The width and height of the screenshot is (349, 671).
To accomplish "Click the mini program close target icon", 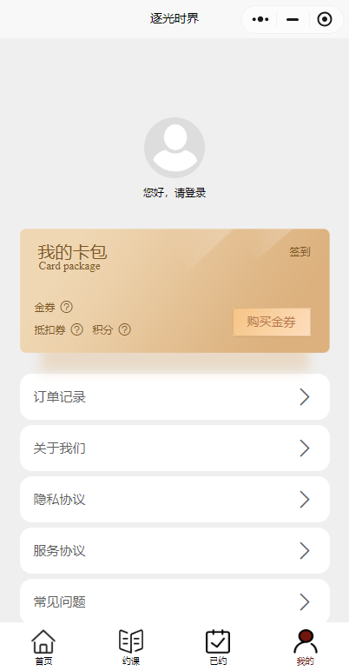I will coord(325,19).
